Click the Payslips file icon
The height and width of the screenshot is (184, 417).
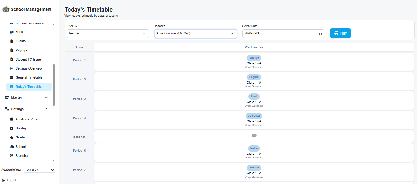(x=12, y=50)
